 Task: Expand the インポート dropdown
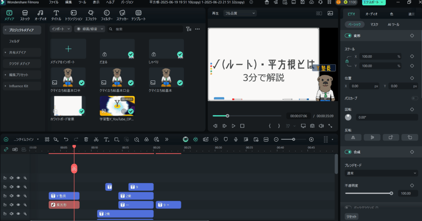(60, 29)
